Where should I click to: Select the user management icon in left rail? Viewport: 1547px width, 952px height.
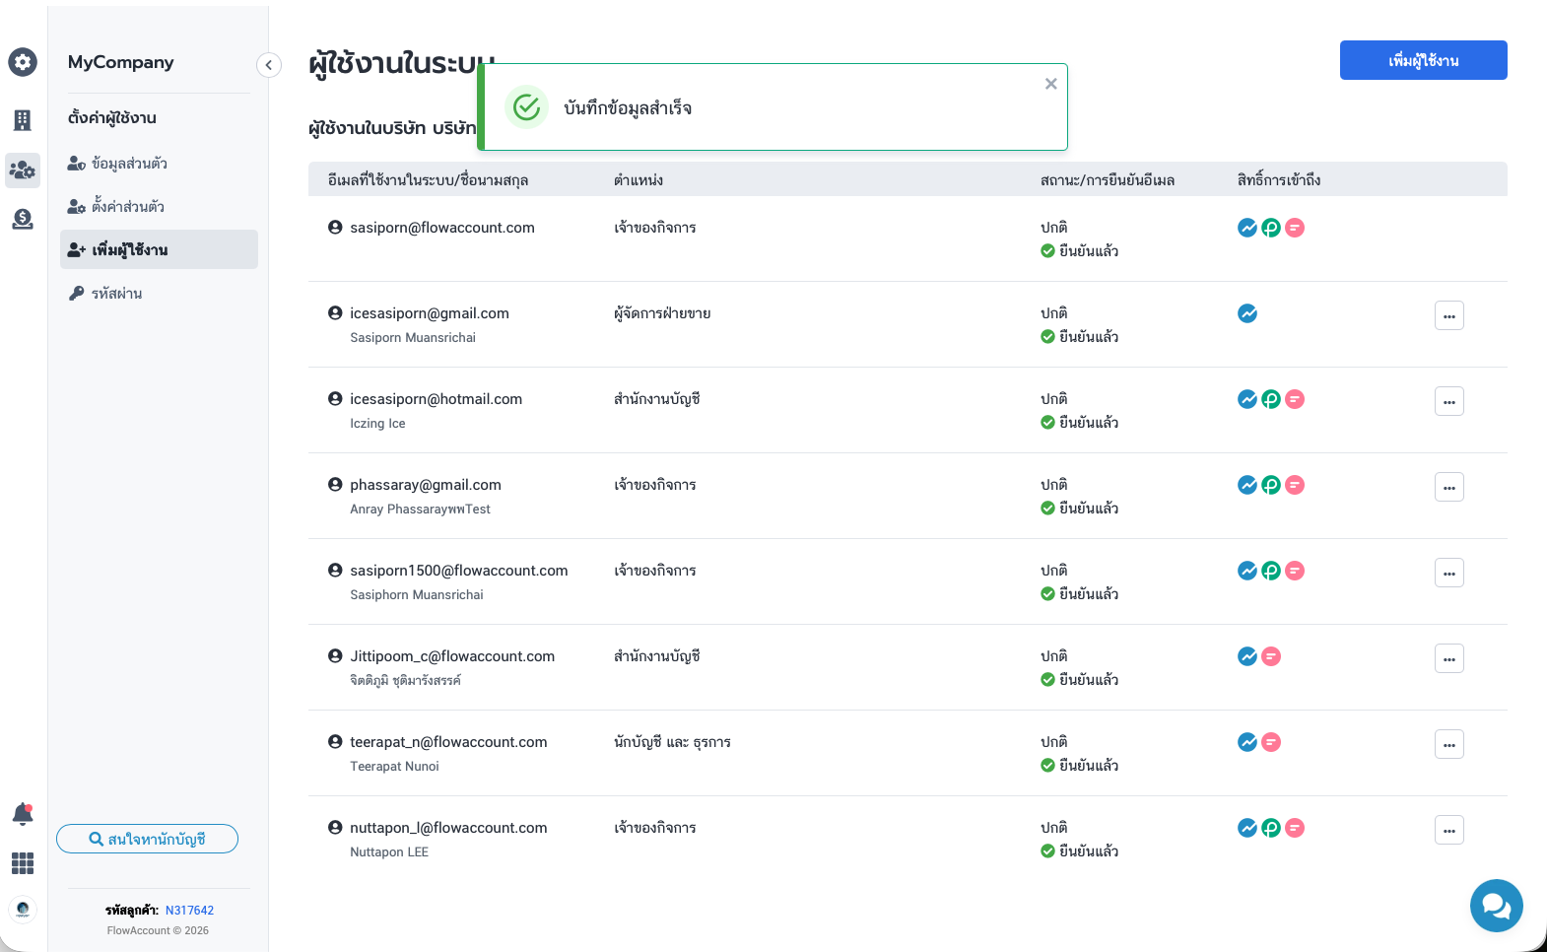[x=23, y=170]
